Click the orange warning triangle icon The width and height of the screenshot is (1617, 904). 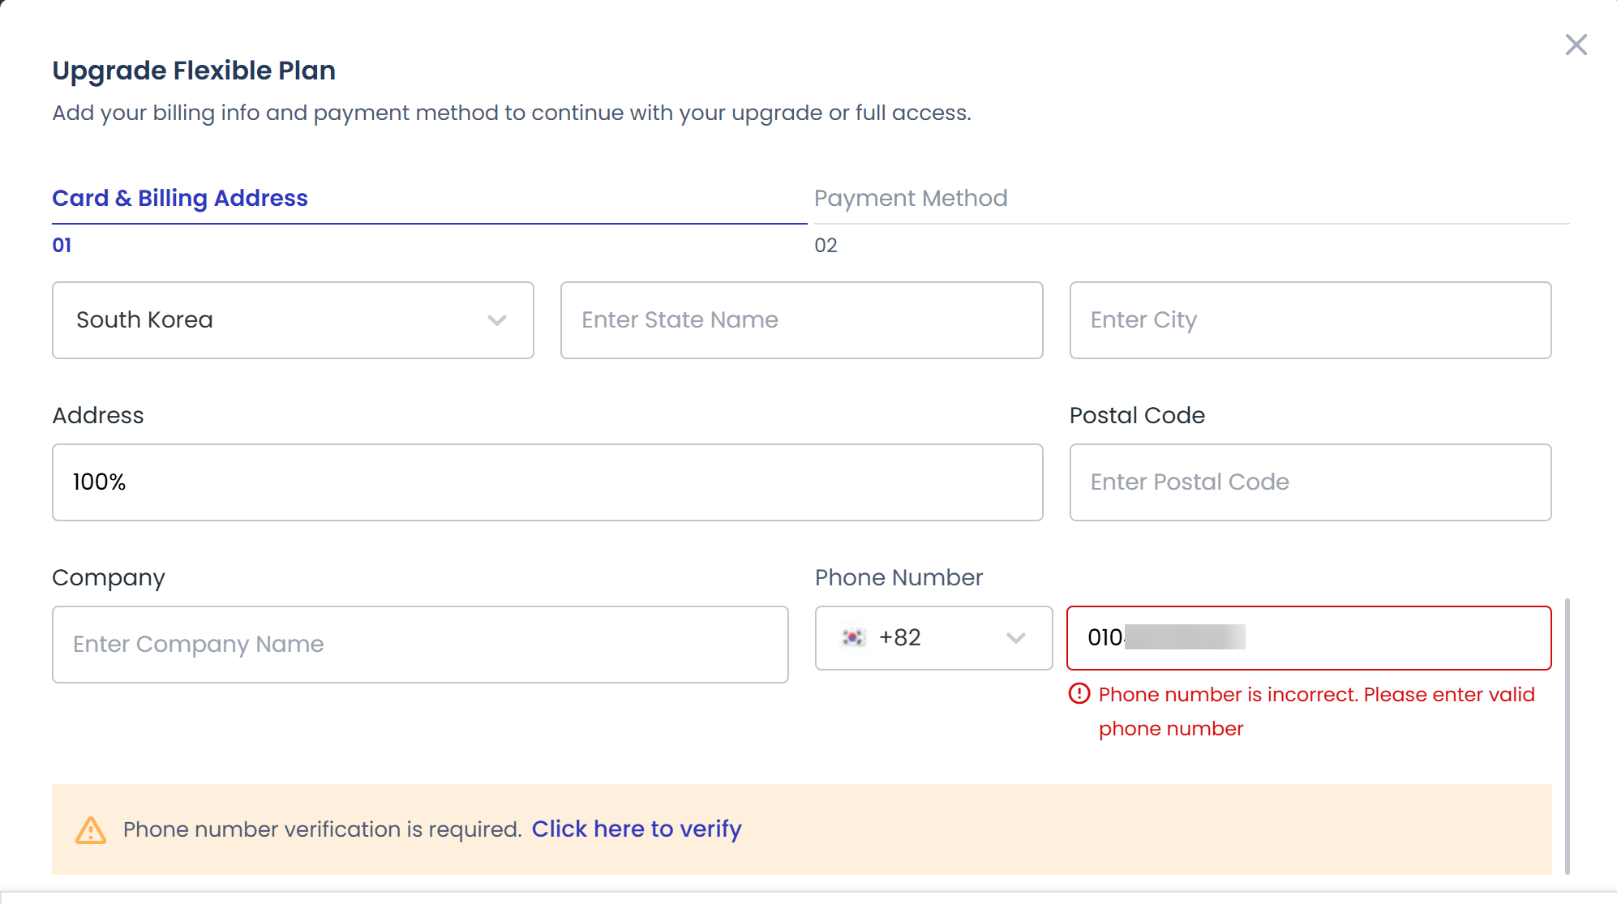coord(91,830)
